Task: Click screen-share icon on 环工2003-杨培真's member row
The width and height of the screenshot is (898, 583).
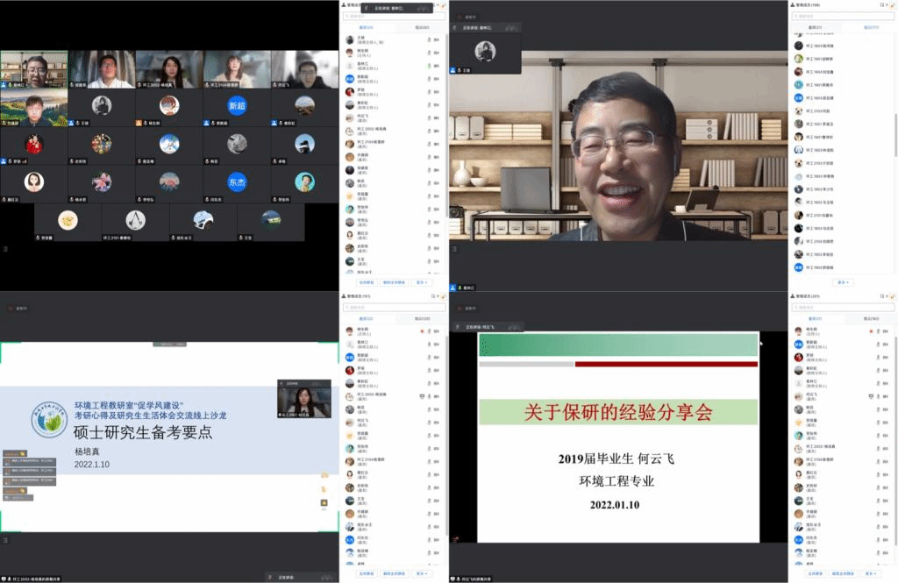Action: tap(423, 395)
